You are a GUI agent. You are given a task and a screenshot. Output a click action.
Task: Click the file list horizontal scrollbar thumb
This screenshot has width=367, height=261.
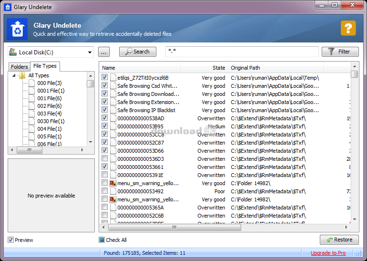click(174, 227)
